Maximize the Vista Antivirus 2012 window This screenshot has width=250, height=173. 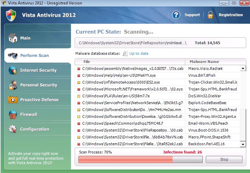[x=234, y=3]
